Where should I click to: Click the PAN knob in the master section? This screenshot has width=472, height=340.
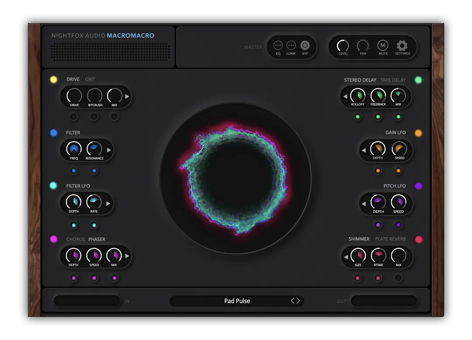click(362, 45)
